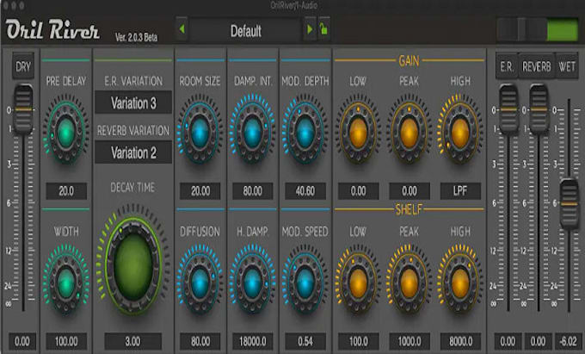This screenshot has height=354, width=585.
Task: Open the LPF filter type selector
Action: pyautogui.click(x=460, y=191)
